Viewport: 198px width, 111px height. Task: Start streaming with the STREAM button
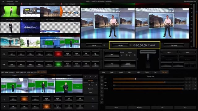(94, 45)
